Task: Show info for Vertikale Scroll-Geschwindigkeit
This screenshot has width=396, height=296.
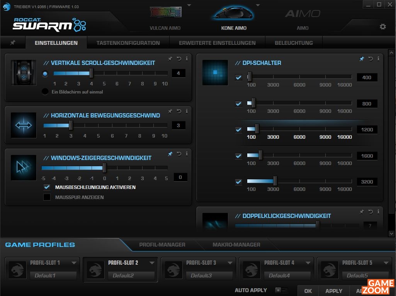Action: (187, 59)
